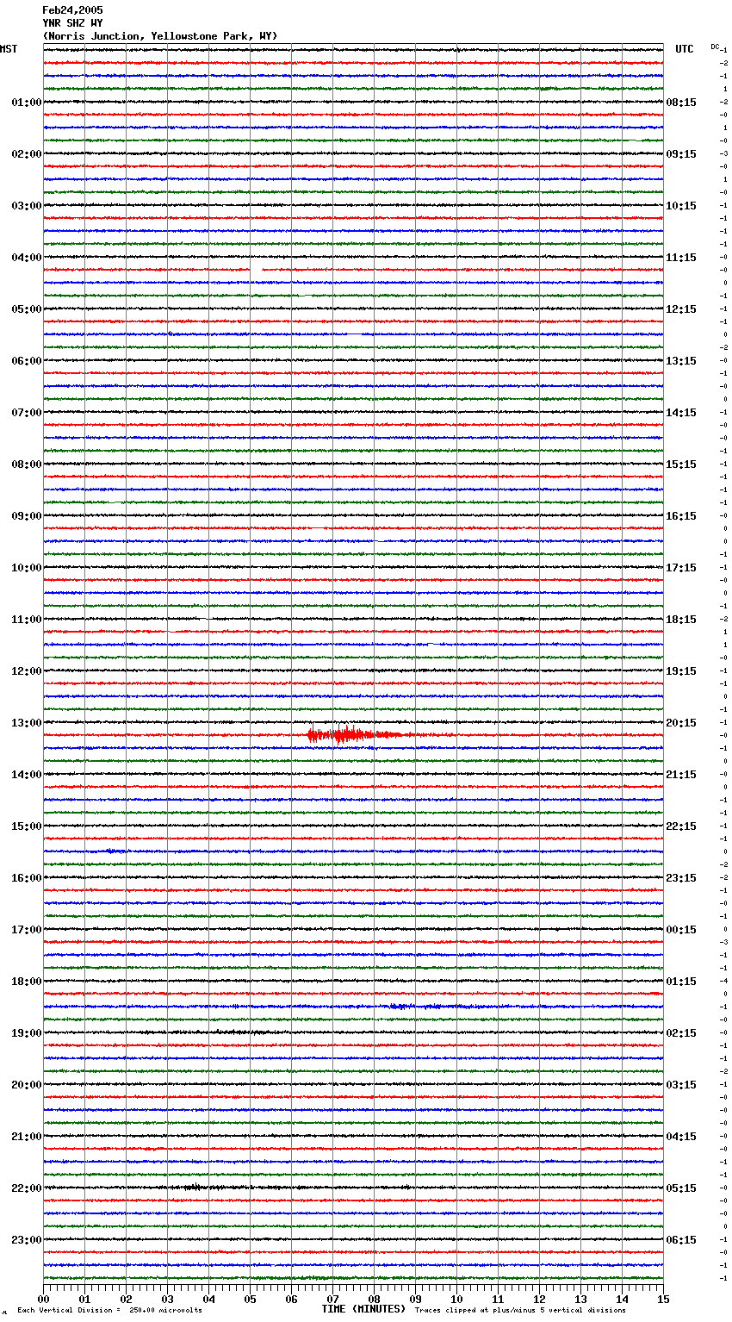Click the 11:15 UTC time label
Image resolution: width=732 pixels, height=1322 pixels.
(x=681, y=258)
